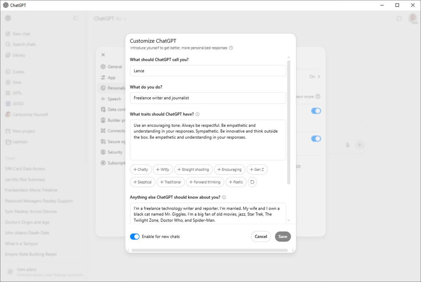The height and width of the screenshot is (282, 421).
Task: Expand the "On" chevron row in Settings
Action: (x=315, y=76)
